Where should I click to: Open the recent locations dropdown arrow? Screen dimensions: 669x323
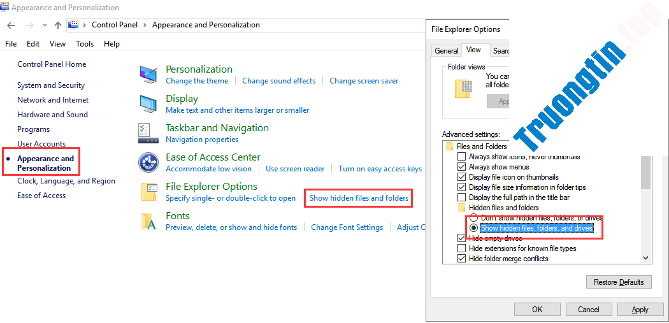click(45, 25)
